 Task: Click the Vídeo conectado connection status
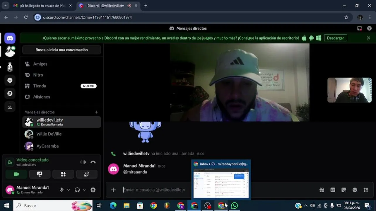pos(33,160)
